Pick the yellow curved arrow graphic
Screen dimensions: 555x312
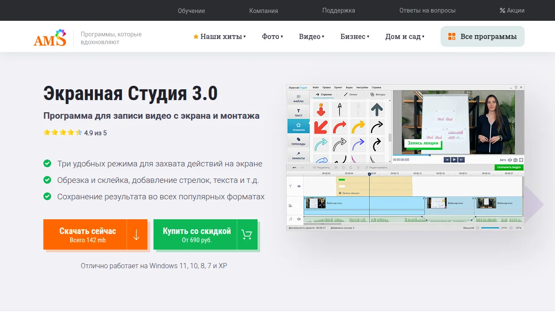pos(358,127)
